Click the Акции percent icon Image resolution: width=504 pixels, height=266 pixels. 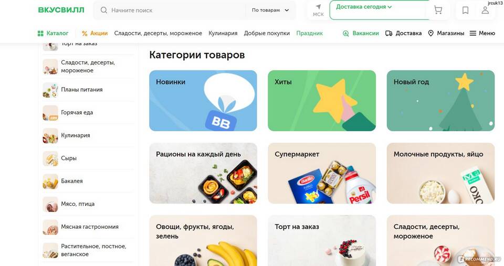85,34
